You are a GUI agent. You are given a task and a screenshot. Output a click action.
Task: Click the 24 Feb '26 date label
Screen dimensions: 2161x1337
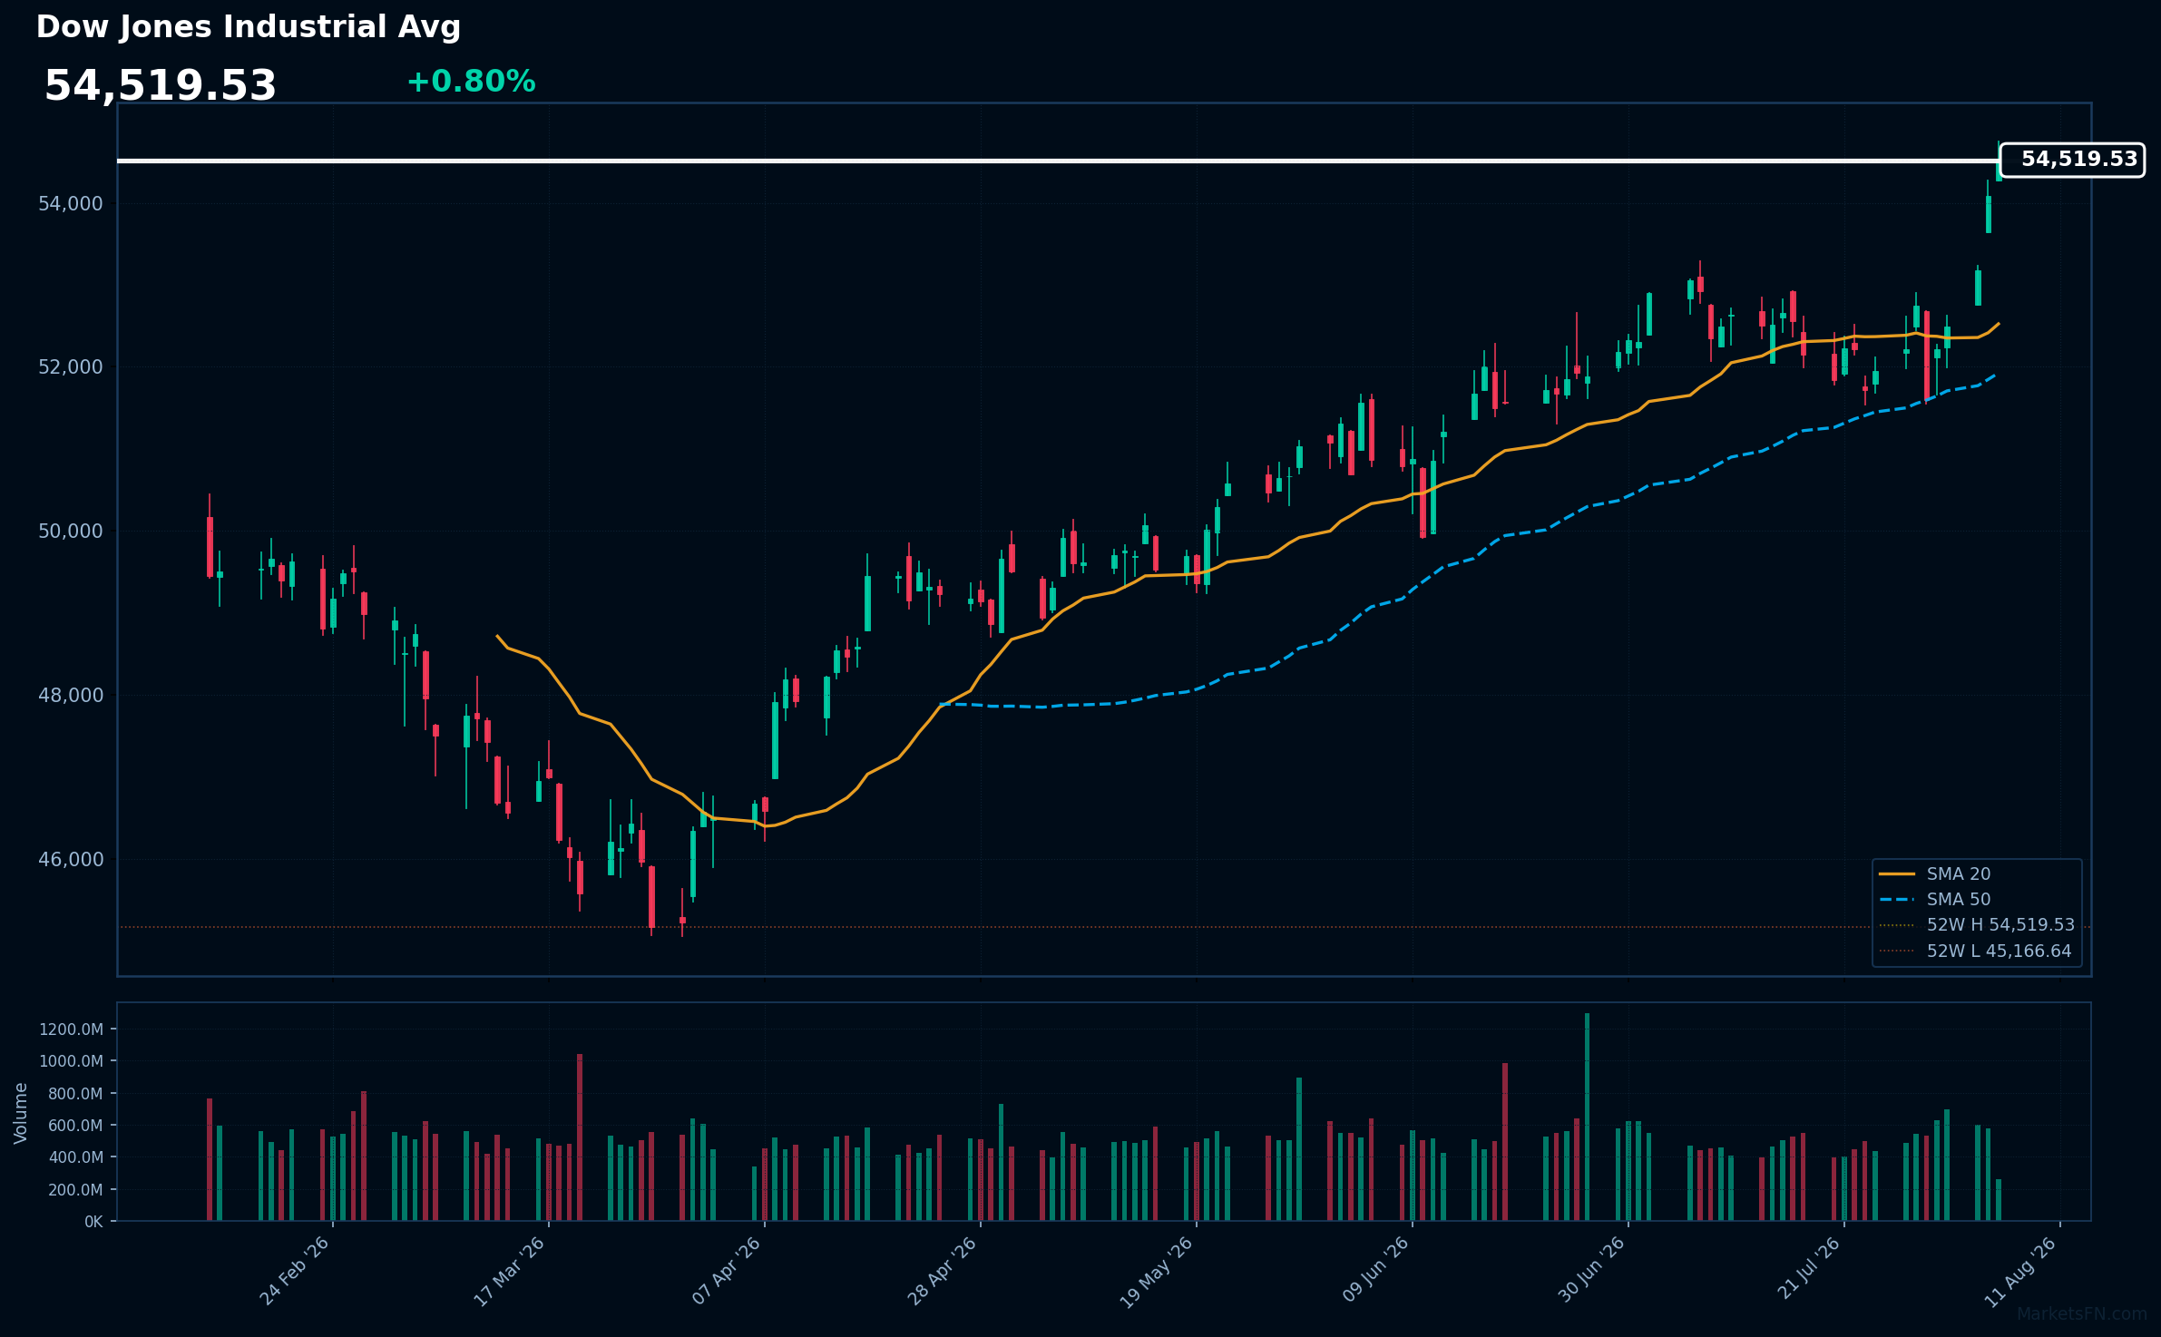(295, 1272)
